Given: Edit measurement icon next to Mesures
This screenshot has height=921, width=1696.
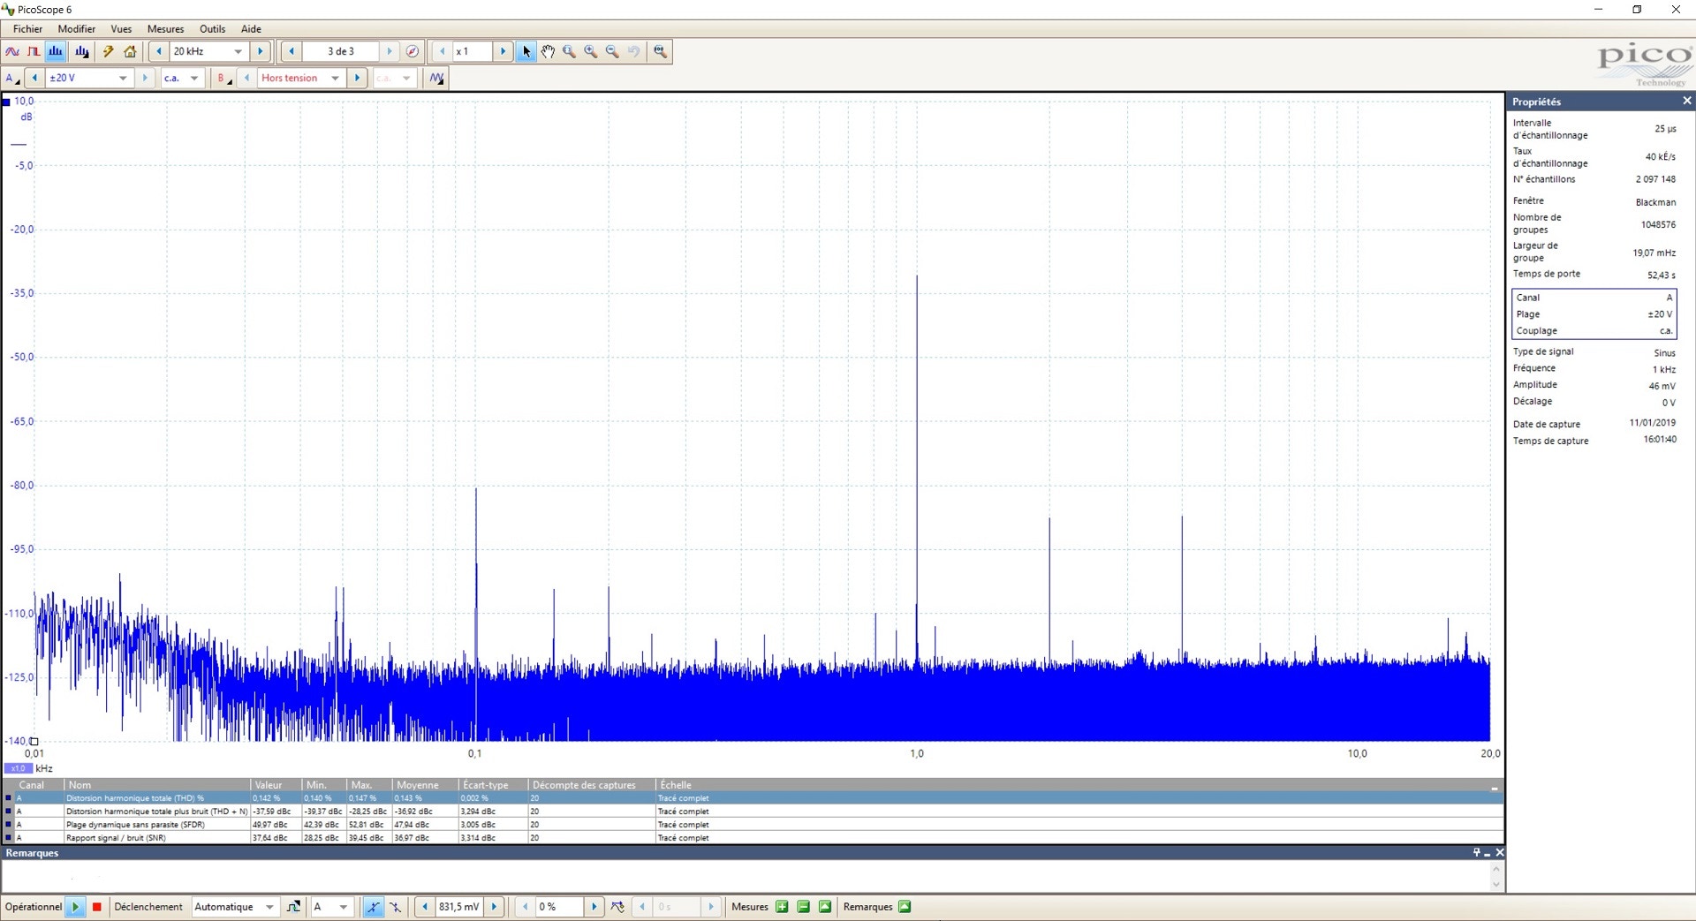Looking at the screenshot, I should tap(825, 907).
